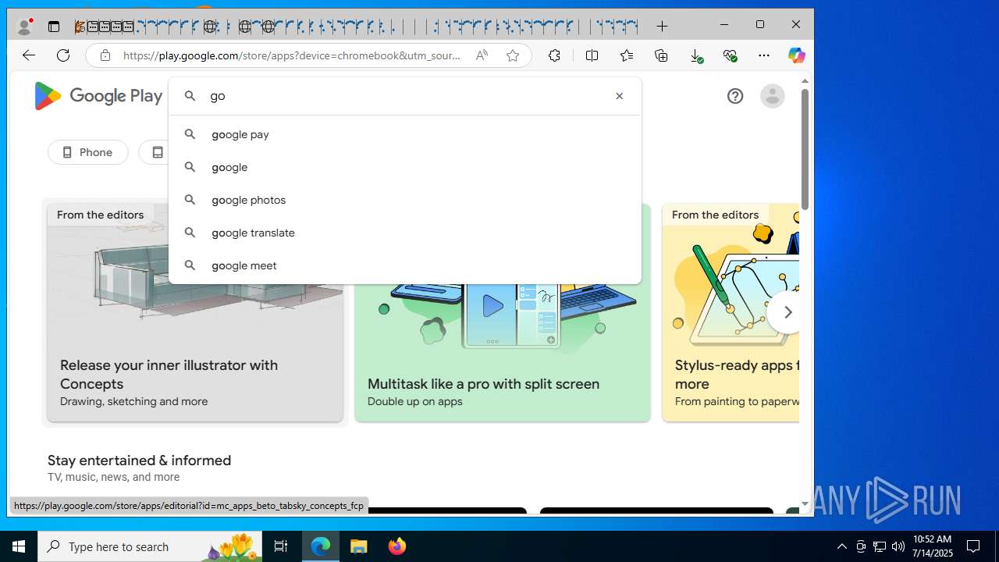The image size is (999, 562).
Task: Select the Phone device filter chip
Action: (88, 152)
